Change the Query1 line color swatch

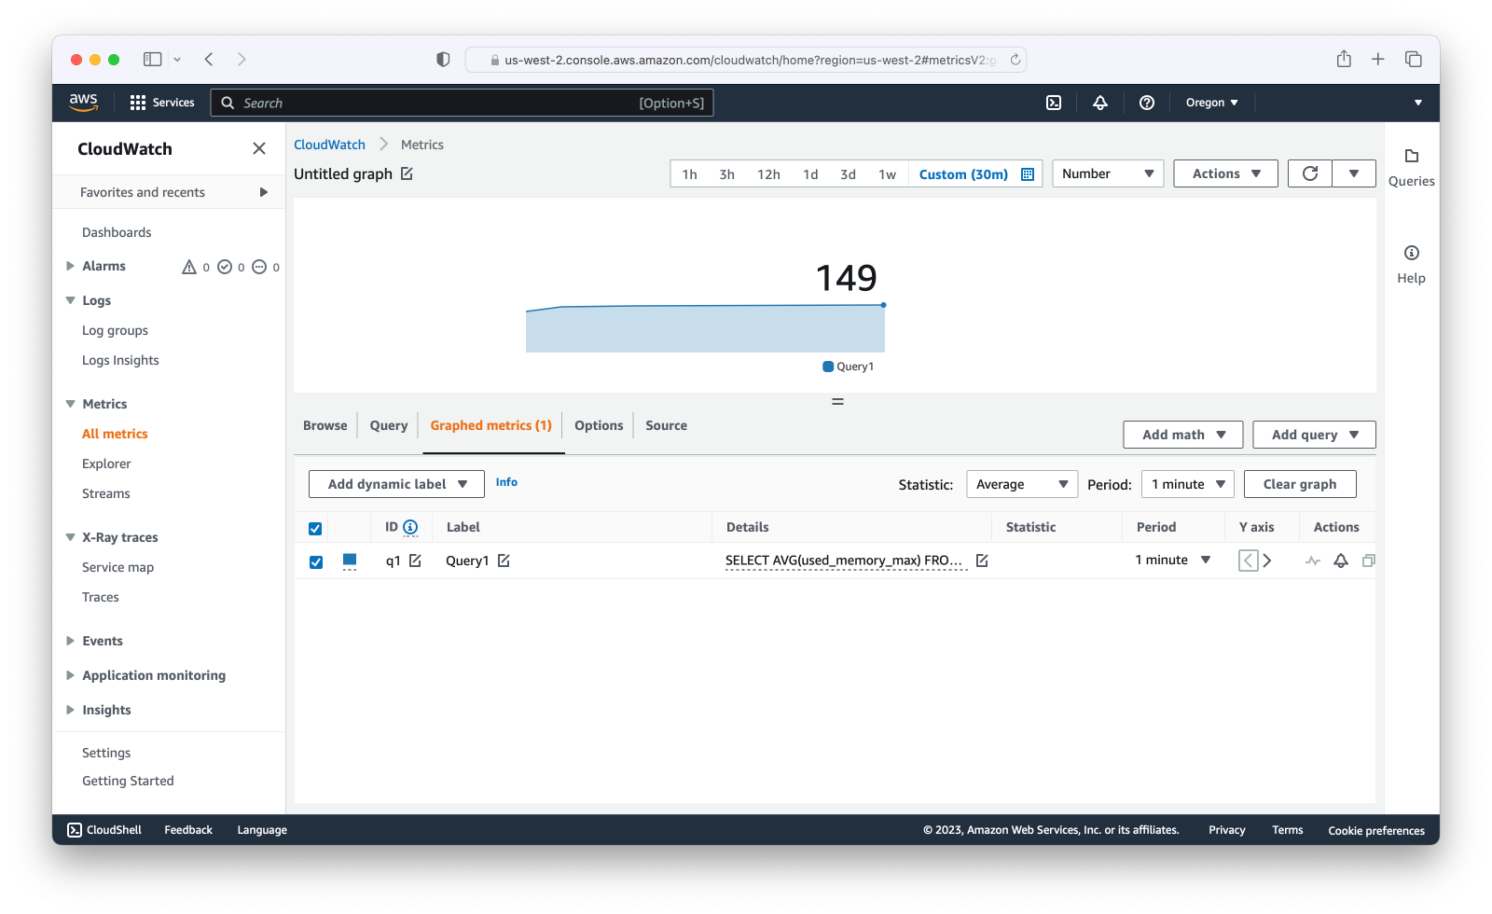pyautogui.click(x=350, y=561)
